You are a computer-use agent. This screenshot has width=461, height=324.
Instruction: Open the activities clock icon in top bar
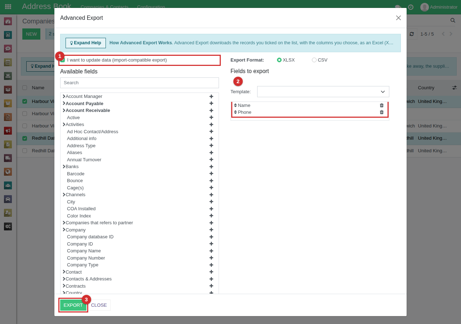[x=411, y=7]
